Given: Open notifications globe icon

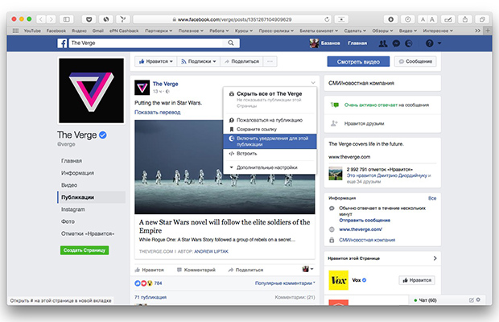Looking at the screenshot, I should coord(409,43).
